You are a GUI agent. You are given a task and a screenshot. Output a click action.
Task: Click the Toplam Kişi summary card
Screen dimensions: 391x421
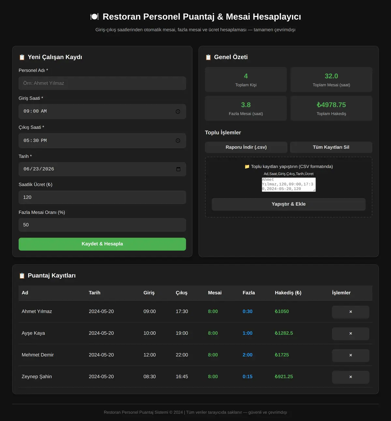[246, 80]
